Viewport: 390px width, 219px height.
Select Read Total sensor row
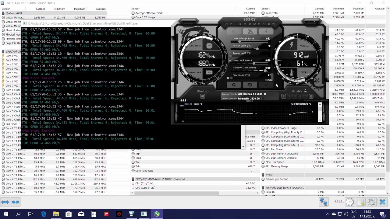(324, 13)
